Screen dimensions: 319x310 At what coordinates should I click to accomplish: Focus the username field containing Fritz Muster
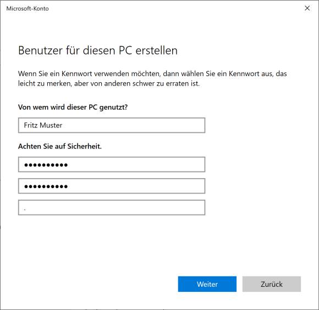112,125
